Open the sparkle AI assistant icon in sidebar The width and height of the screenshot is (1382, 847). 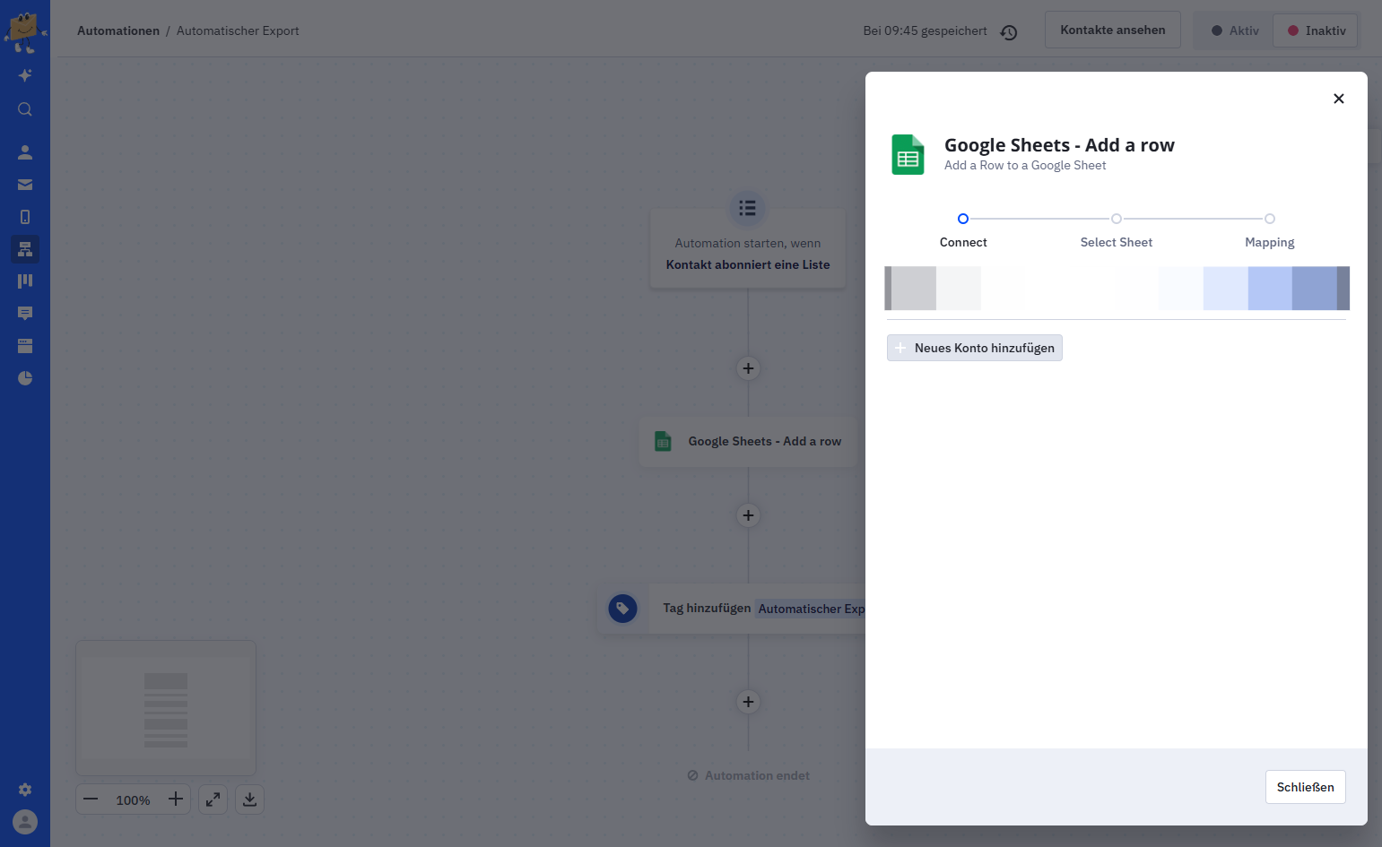click(25, 75)
